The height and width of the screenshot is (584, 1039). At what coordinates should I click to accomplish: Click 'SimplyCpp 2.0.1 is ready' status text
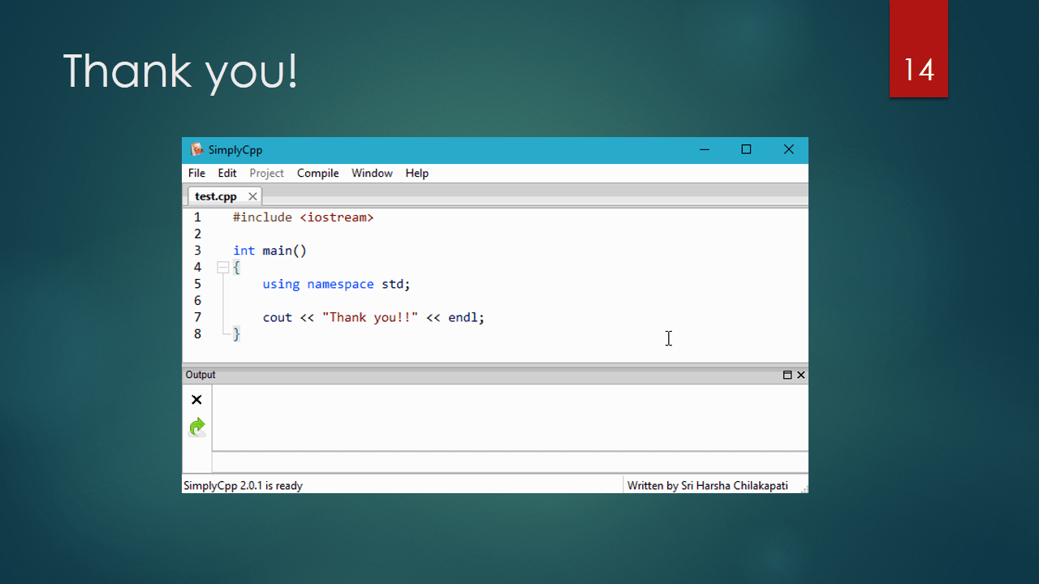click(x=243, y=486)
